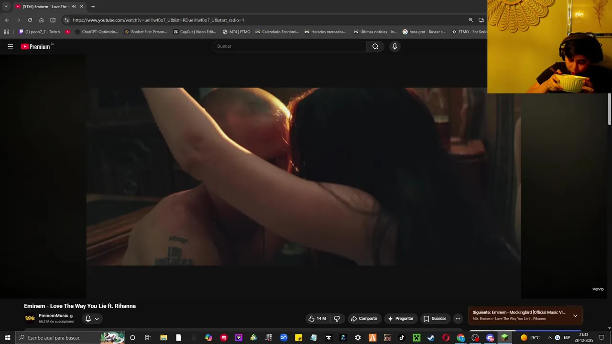Open EminemMusic channel avatar
612x344 pixels.
click(x=30, y=318)
